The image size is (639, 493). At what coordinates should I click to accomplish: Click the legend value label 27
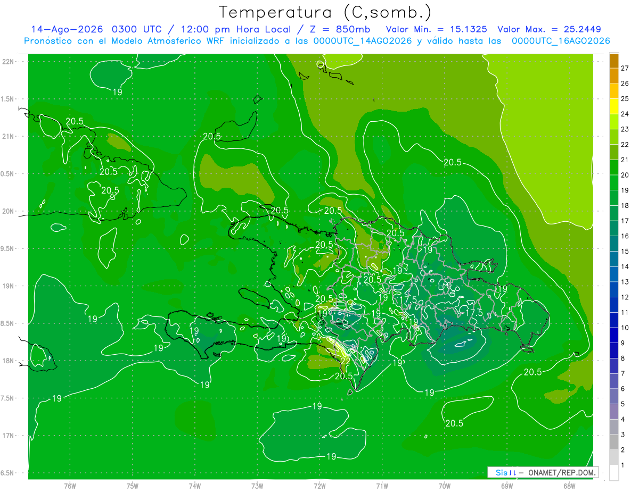(x=625, y=68)
